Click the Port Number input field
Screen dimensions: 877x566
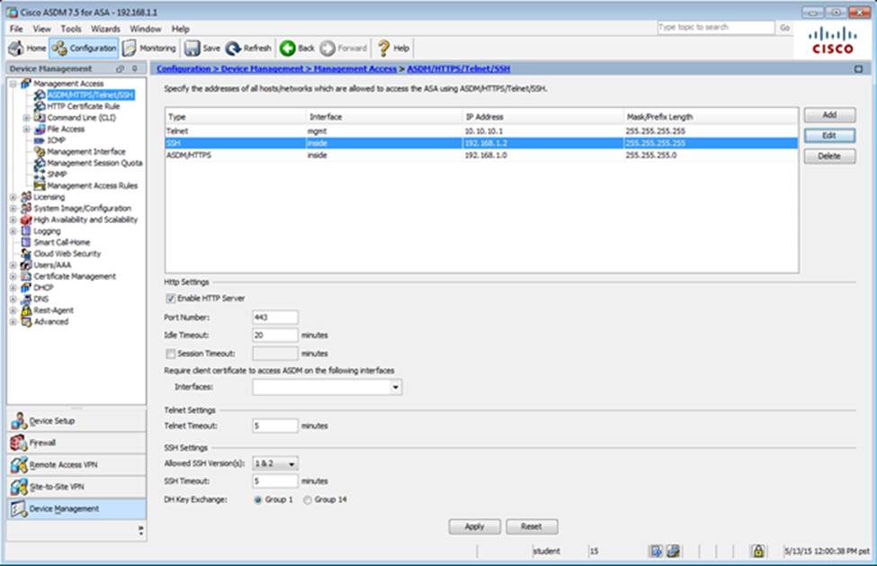pos(275,318)
